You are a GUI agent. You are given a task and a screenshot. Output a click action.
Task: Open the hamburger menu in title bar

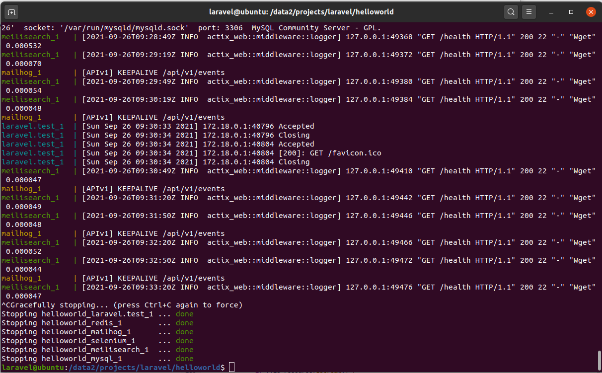tap(529, 11)
